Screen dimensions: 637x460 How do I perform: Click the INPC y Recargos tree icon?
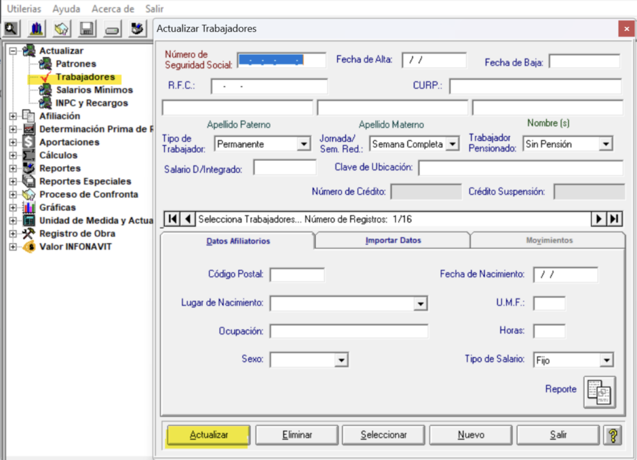pos(45,103)
